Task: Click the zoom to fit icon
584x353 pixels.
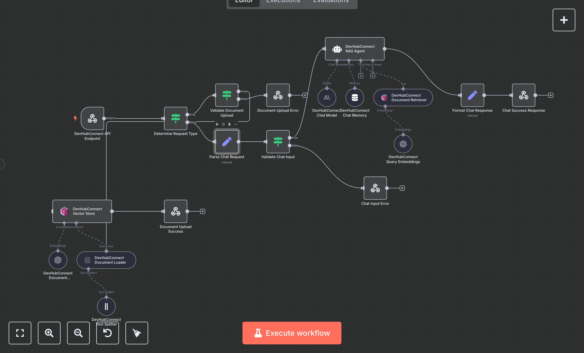Action: coord(20,333)
